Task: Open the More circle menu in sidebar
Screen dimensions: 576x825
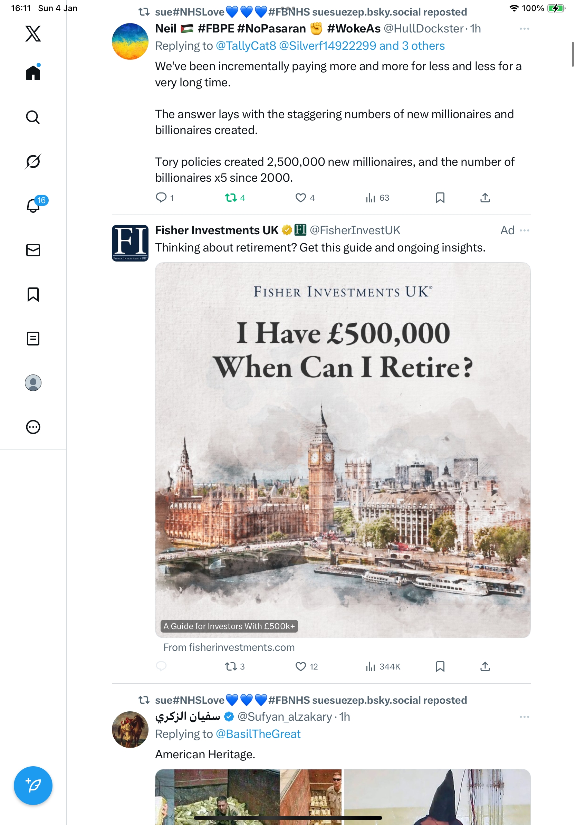Action: click(x=33, y=427)
